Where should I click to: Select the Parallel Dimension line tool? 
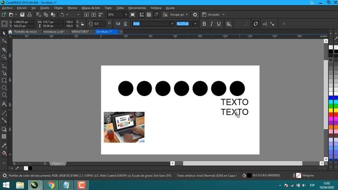[4, 113]
